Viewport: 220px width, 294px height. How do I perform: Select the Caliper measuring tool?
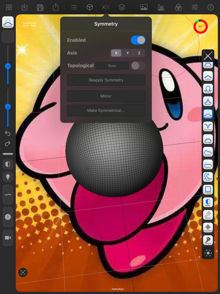click(x=208, y=240)
